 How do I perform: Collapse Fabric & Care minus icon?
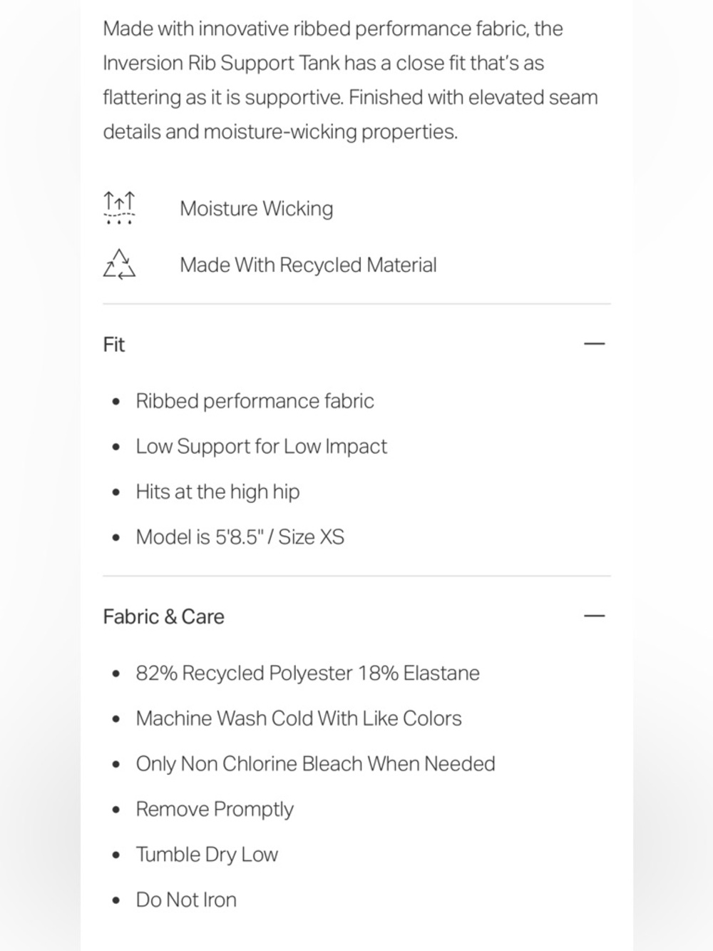594,616
